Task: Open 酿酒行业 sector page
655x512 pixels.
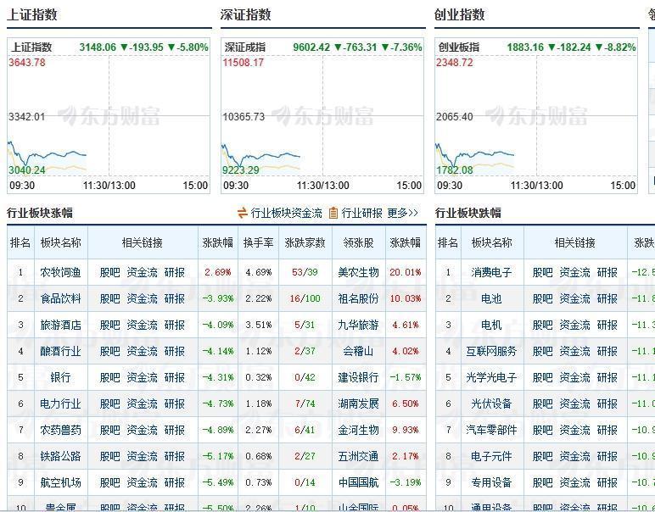Action: [60, 351]
